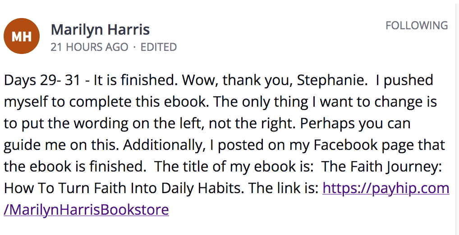Open Marilyn Harris's profile name
Viewport: 459px width, 235px height.
click(100, 30)
